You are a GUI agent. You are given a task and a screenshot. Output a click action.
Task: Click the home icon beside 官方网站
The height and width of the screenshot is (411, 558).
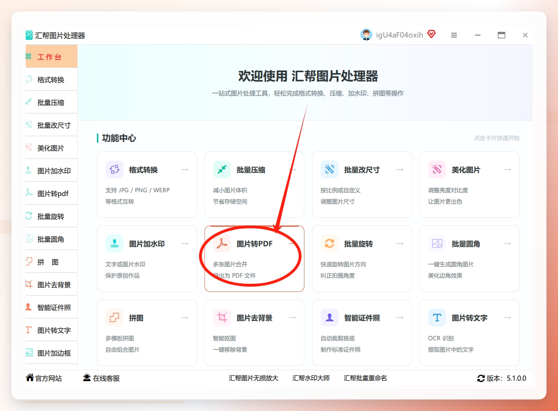tap(30, 378)
